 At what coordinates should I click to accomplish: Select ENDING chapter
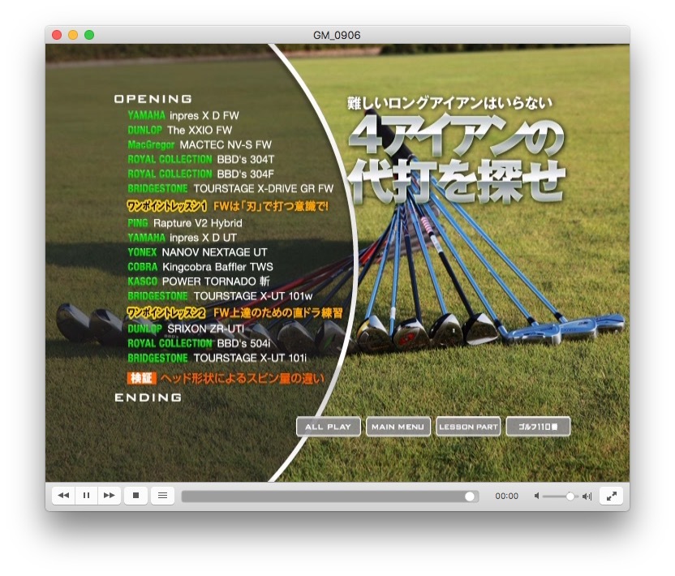click(148, 398)
